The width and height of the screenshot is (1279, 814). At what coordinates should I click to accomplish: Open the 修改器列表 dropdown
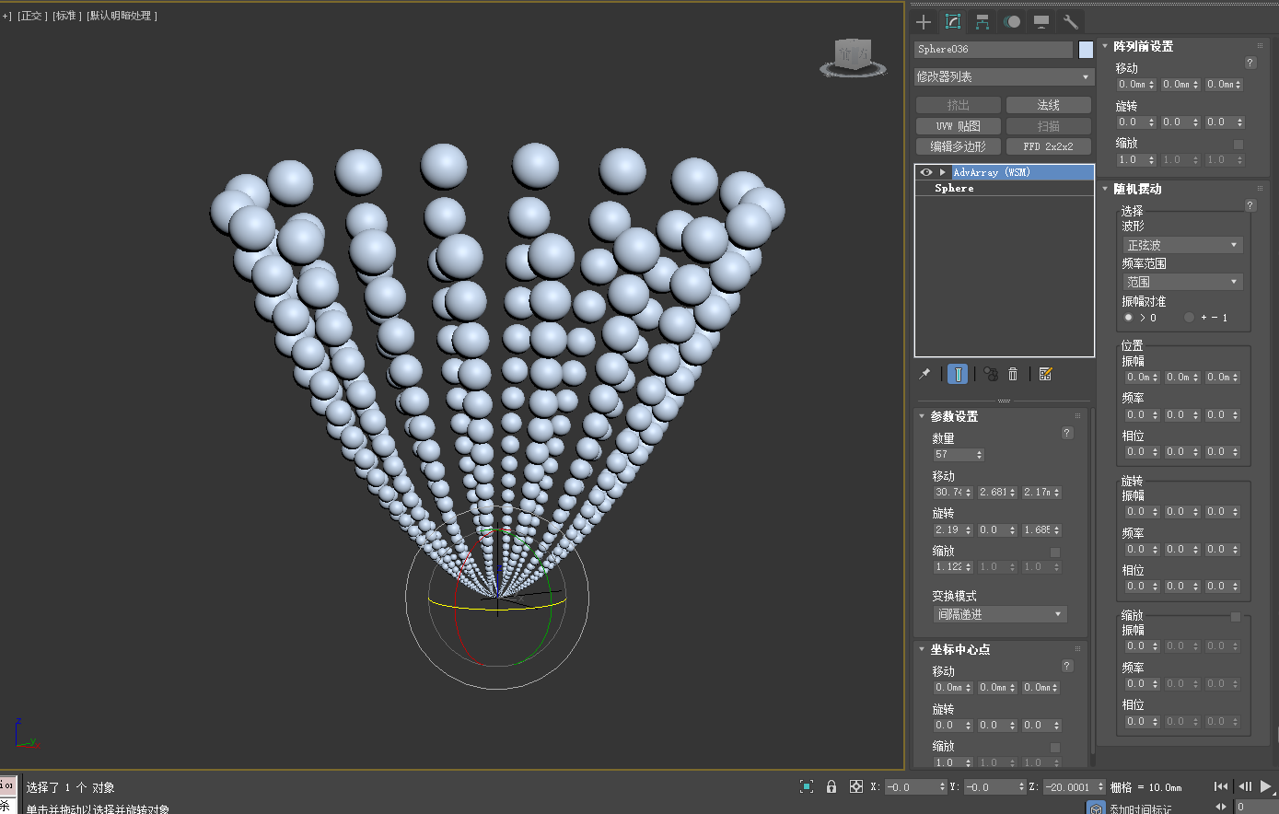tap(1004, 76)
